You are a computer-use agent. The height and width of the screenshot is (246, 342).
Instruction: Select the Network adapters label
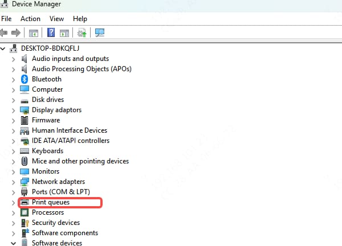59,182
